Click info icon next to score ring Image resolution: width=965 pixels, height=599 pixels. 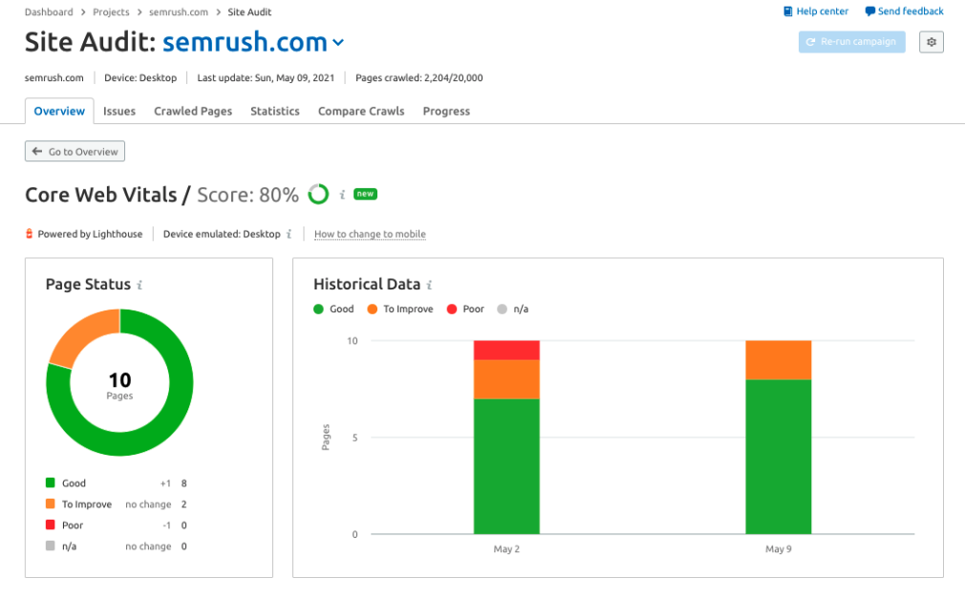342,195
